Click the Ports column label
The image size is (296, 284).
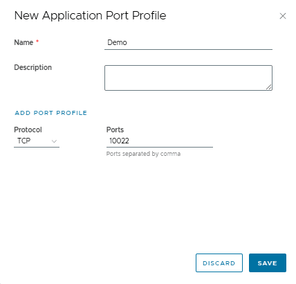point(115,130)
